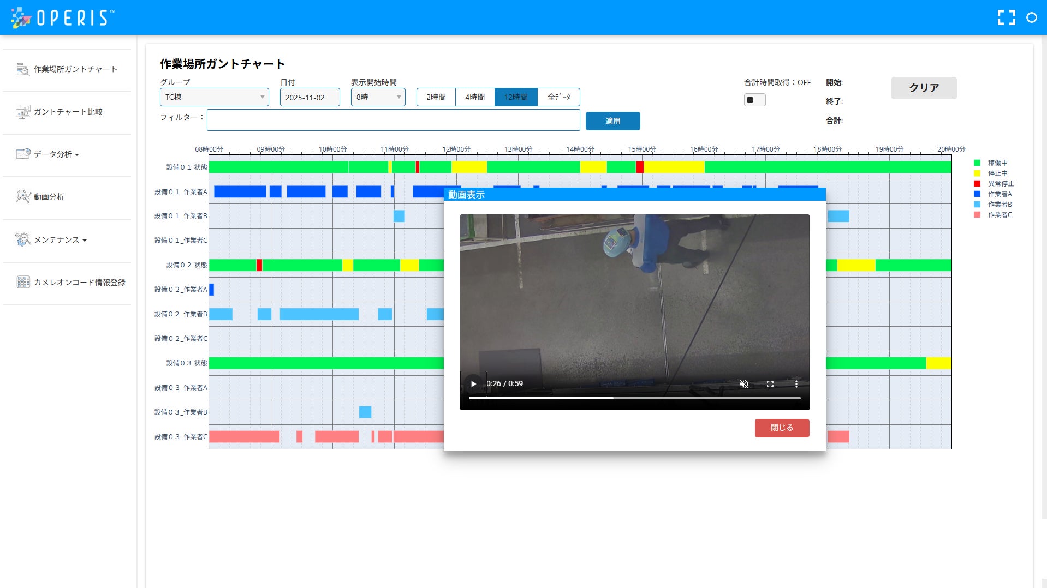This screenshot has height=588, width=1047.
Task: Open the video player more options menu
Action: [x=796, y=384]
